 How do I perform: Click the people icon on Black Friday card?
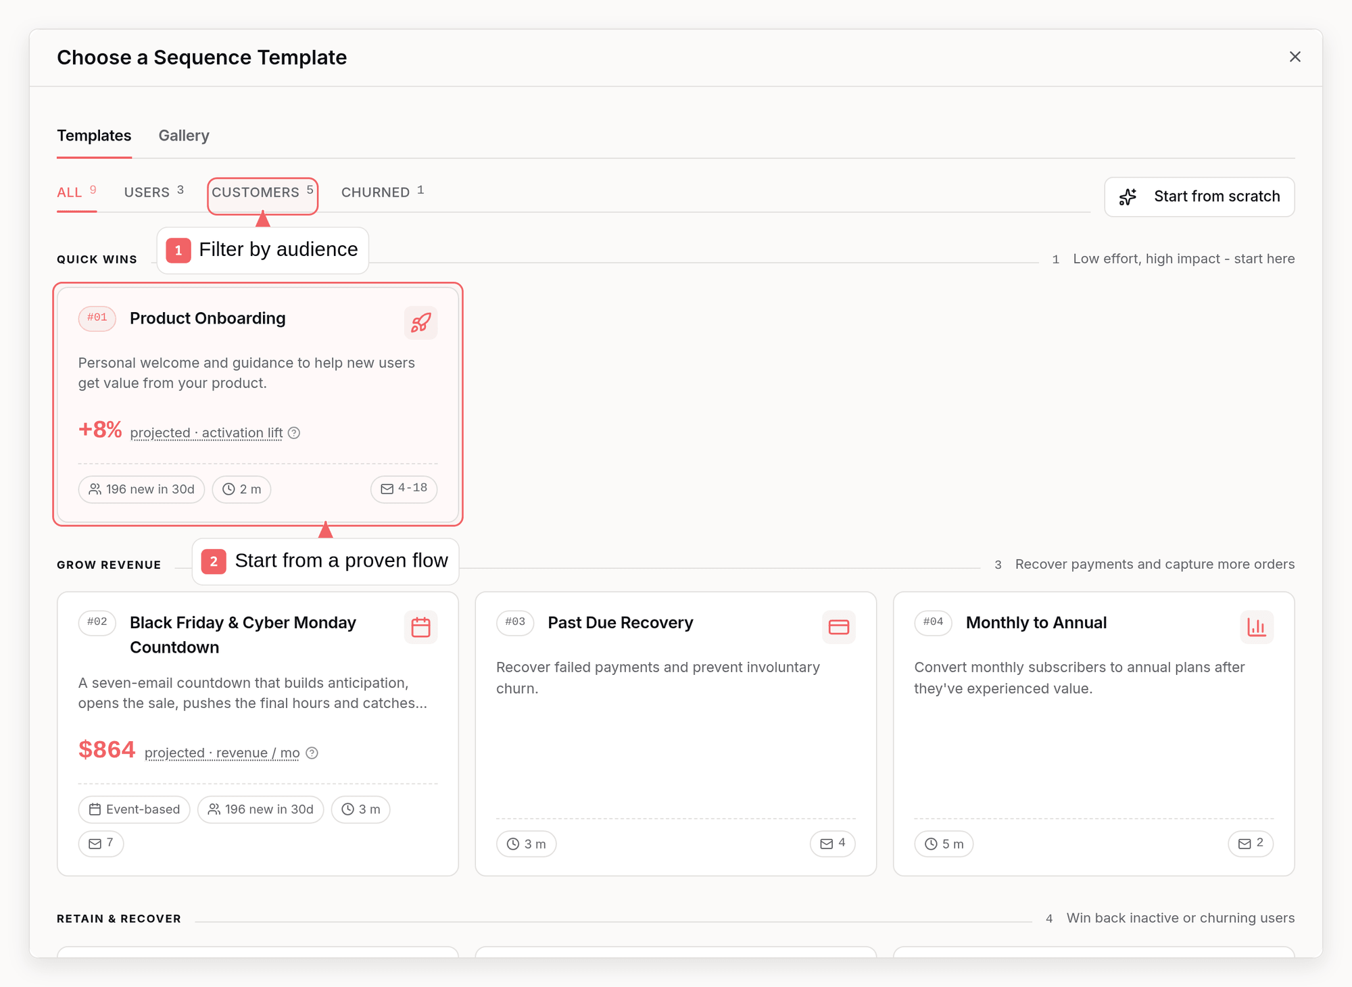[214, 809]
